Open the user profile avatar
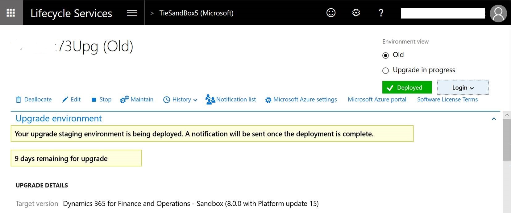 498,13
